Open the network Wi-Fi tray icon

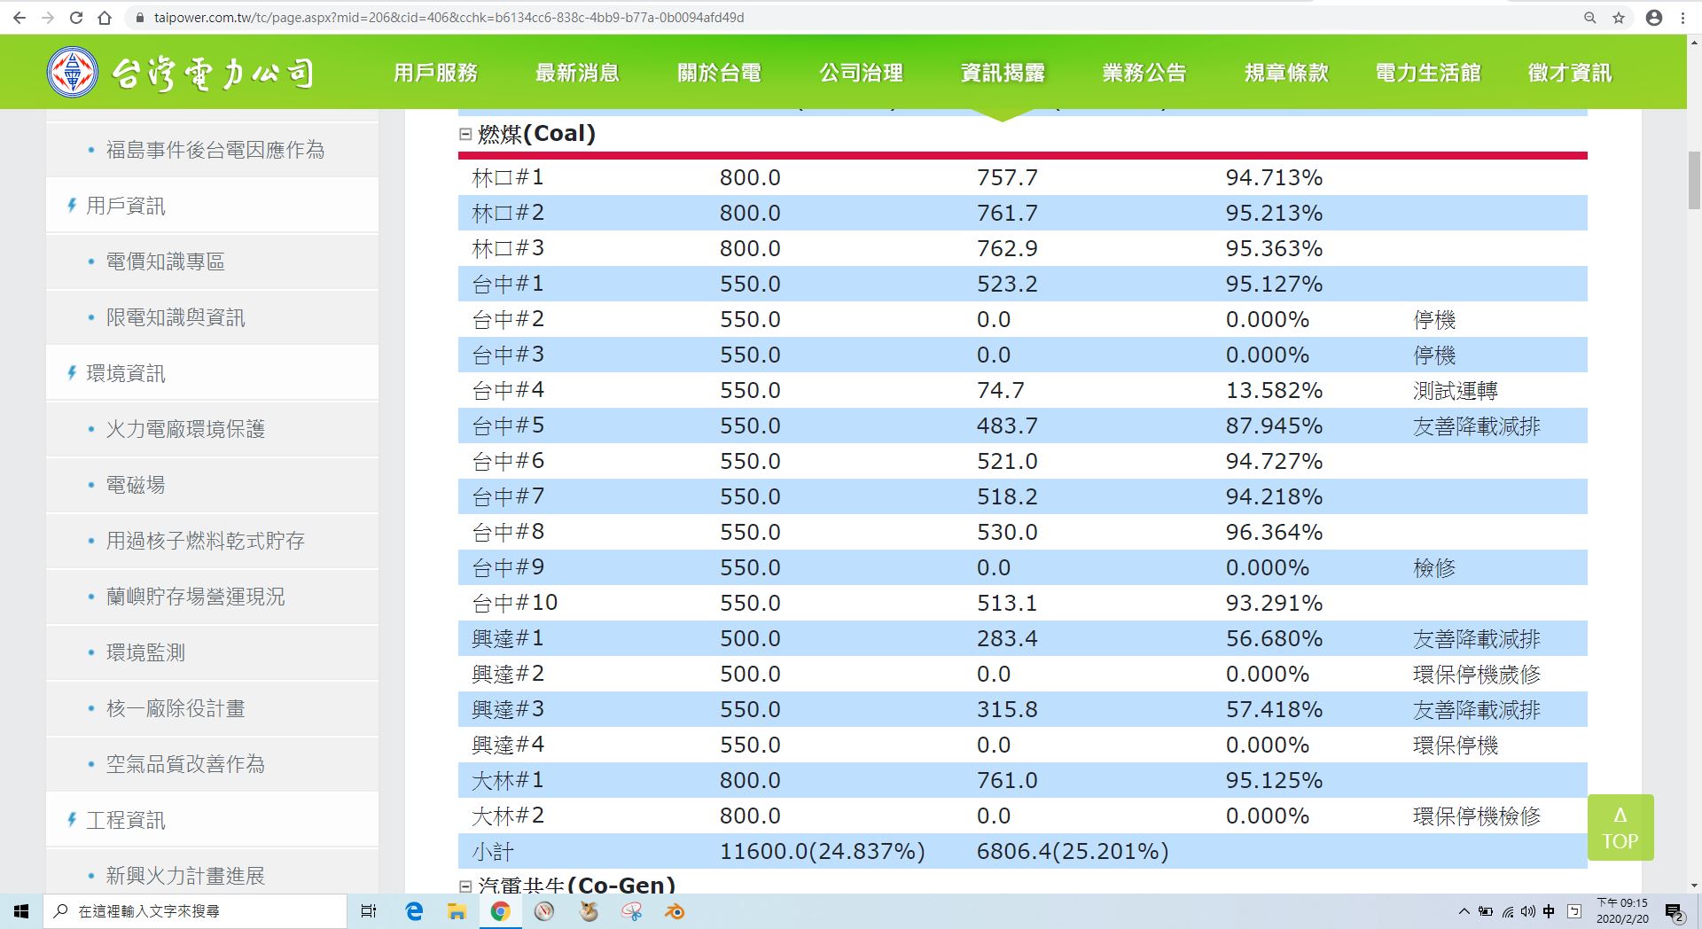1507,911
